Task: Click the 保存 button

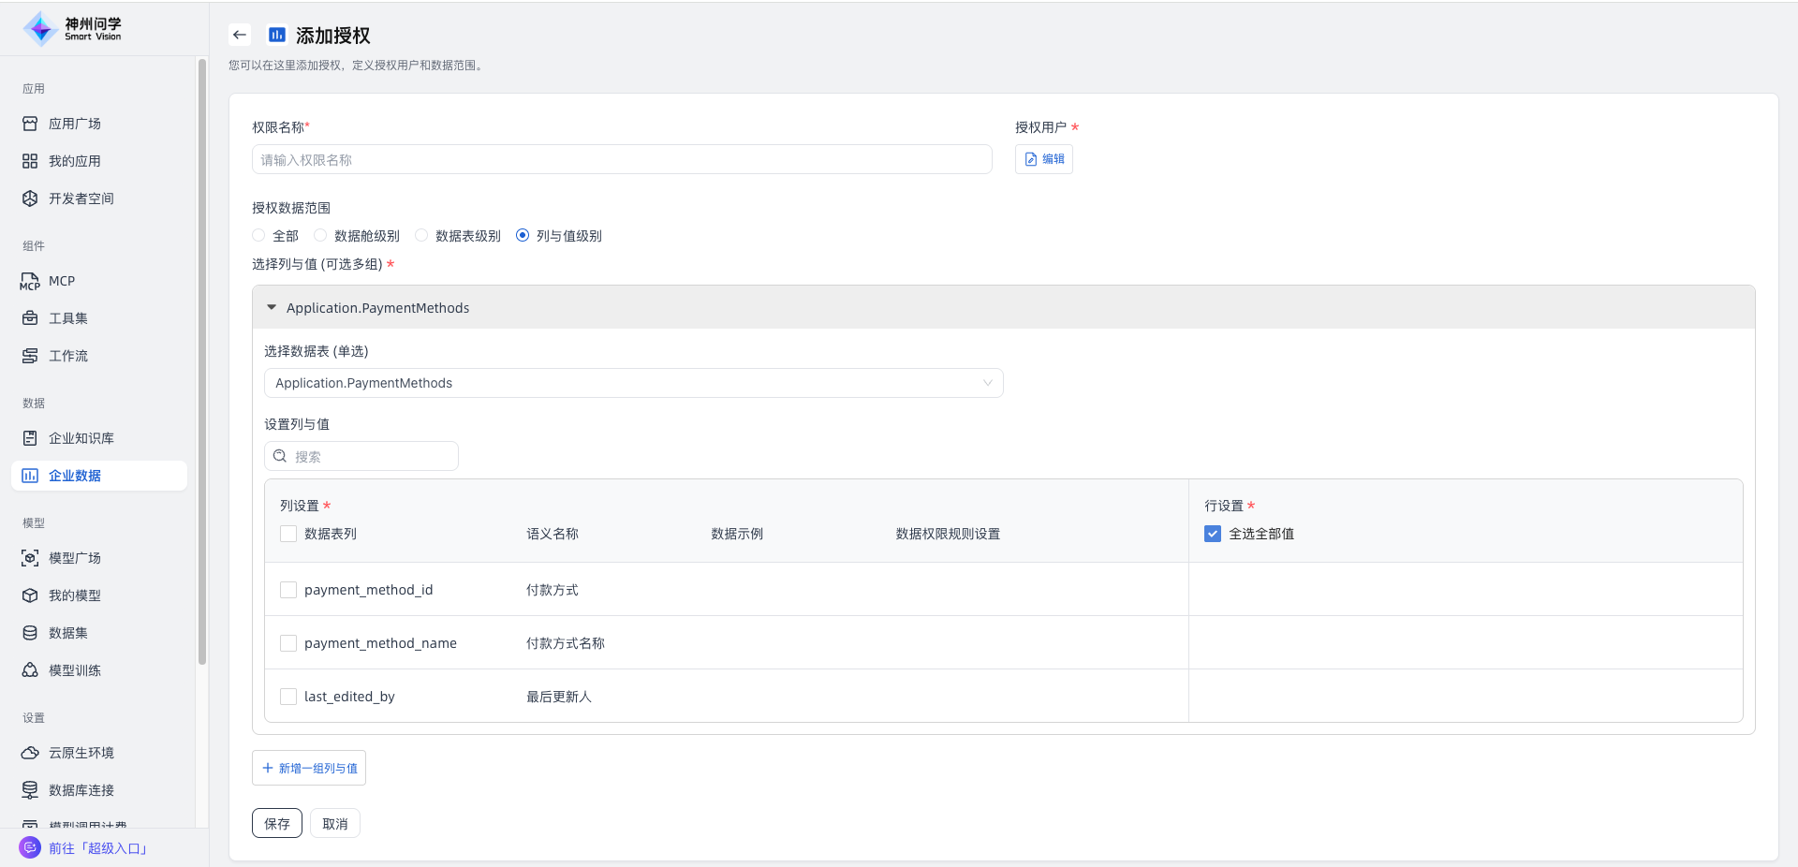Action: point(277,824)
